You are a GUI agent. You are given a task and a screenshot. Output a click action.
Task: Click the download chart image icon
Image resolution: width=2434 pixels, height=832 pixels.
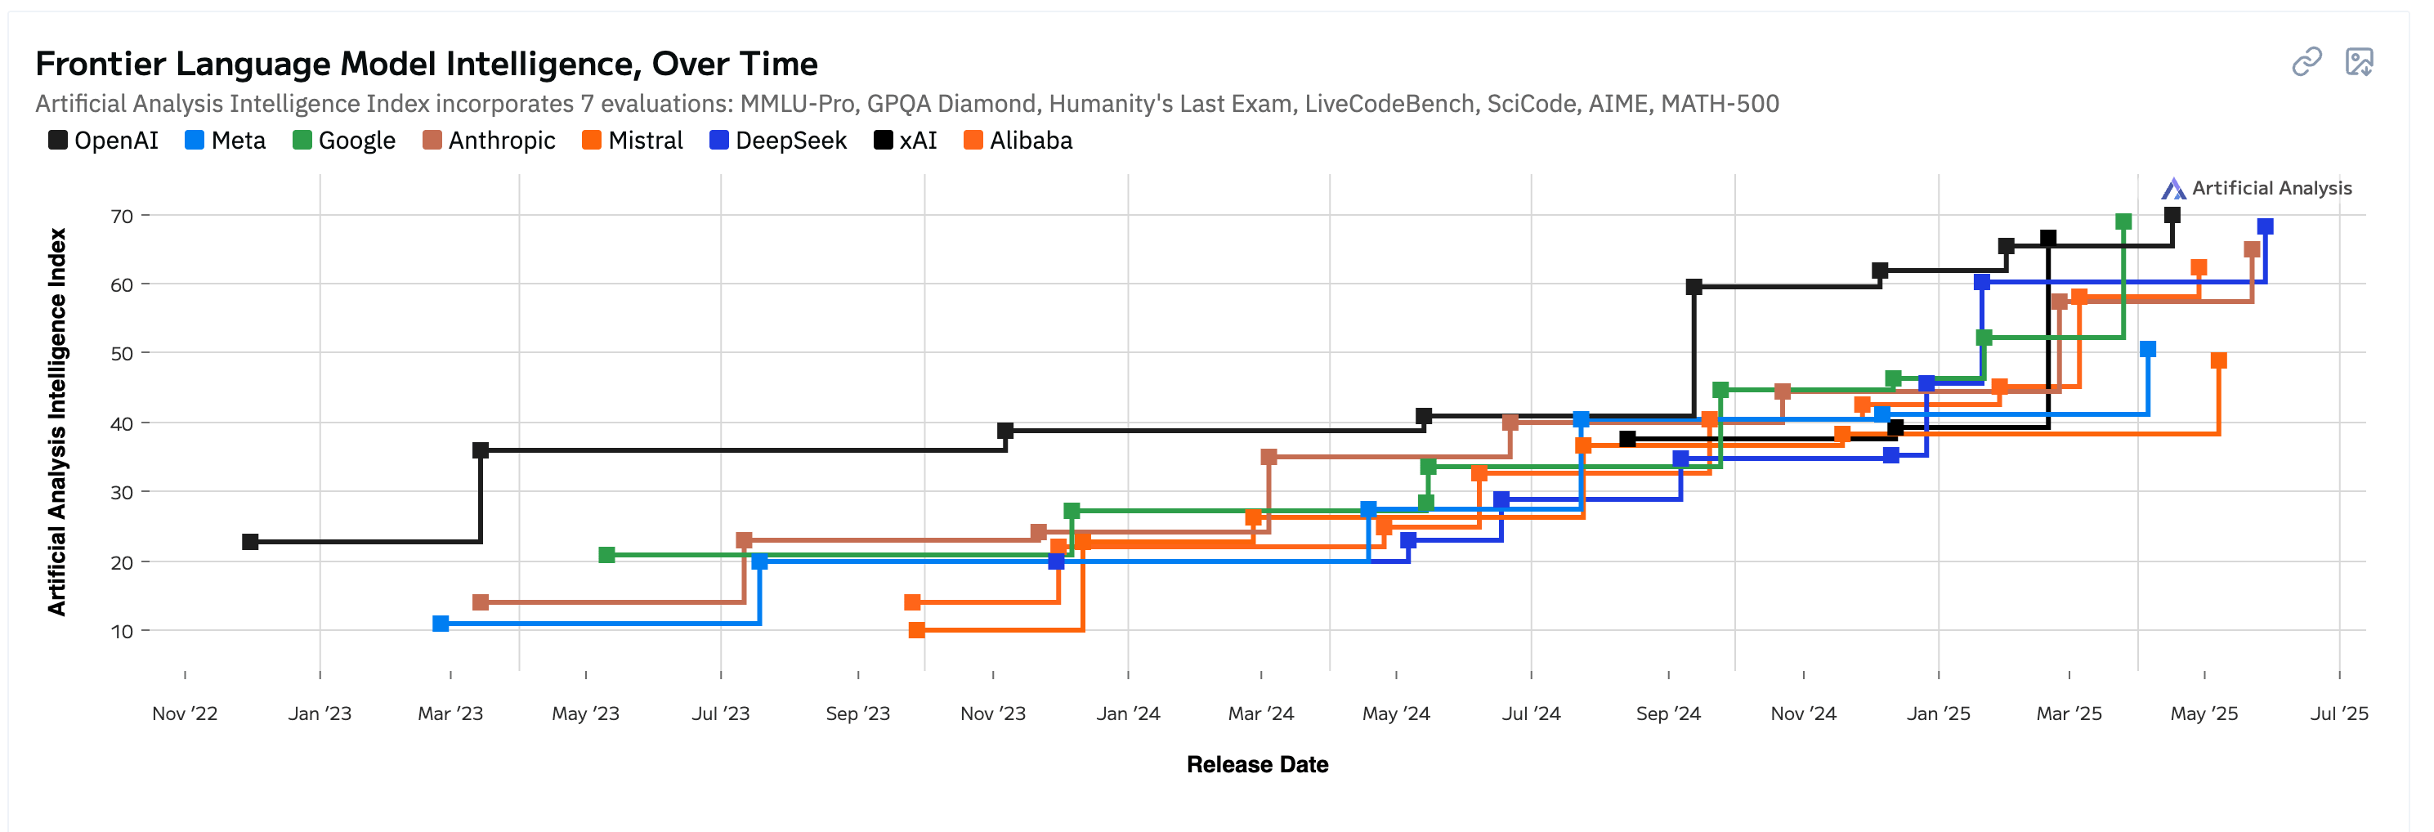point(2360,62)
